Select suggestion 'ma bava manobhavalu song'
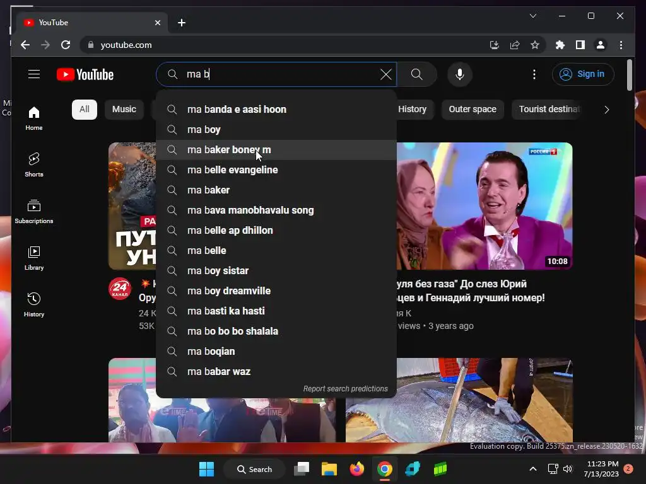Image resolution: width=646 pixels, height=484 pixels. pos(276,210)
